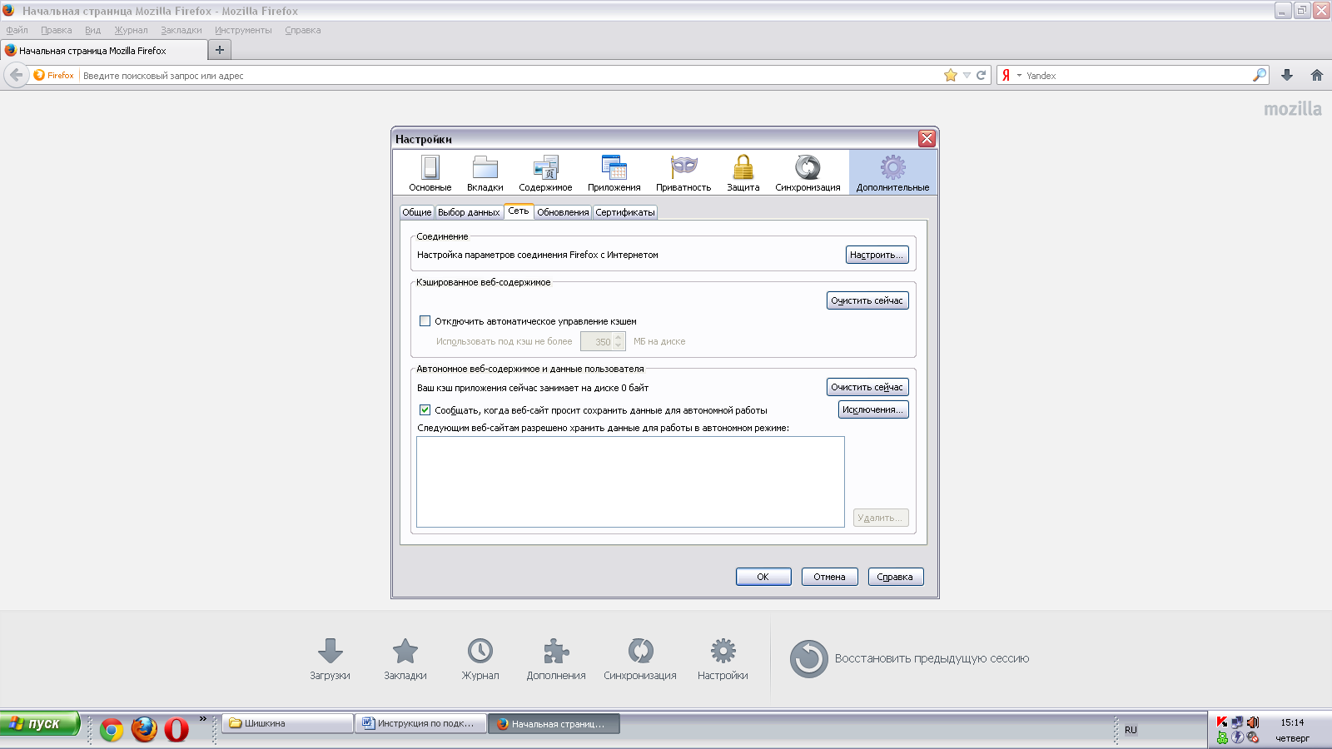Image resolution: width=1332 pixels, height=749 pixels.
Task: Open the Вкладки settings panel
Action: (485, 173)
